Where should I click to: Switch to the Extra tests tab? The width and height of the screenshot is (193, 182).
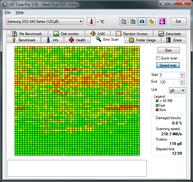(170, 34)
